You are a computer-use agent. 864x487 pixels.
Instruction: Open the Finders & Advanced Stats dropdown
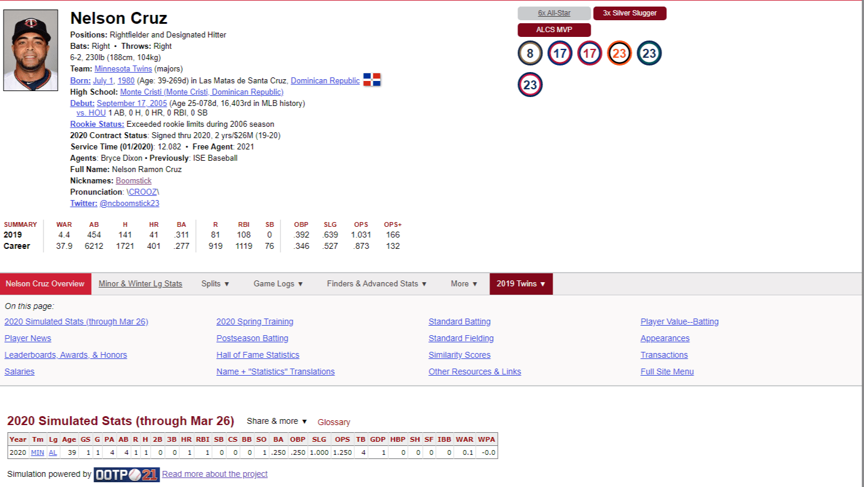coord(376,284)
